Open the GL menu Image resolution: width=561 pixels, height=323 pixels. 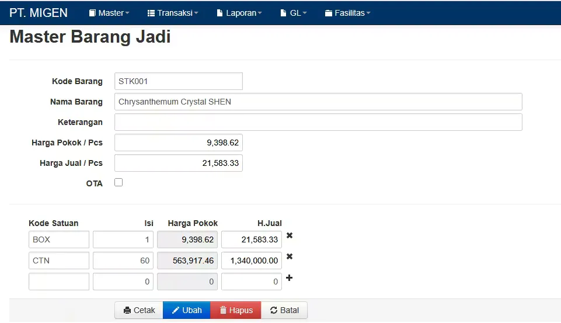click(x=294, y=13)
